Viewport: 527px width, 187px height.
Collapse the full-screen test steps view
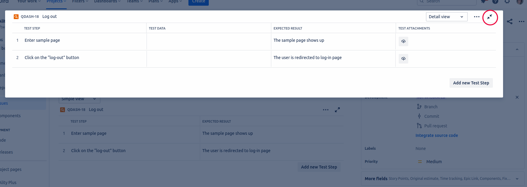(490, 17)
